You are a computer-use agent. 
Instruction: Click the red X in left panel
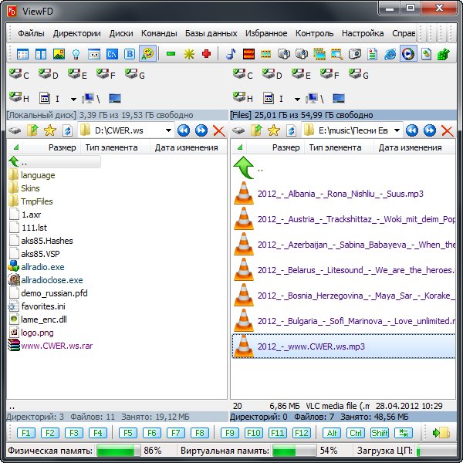pos(219,130)
